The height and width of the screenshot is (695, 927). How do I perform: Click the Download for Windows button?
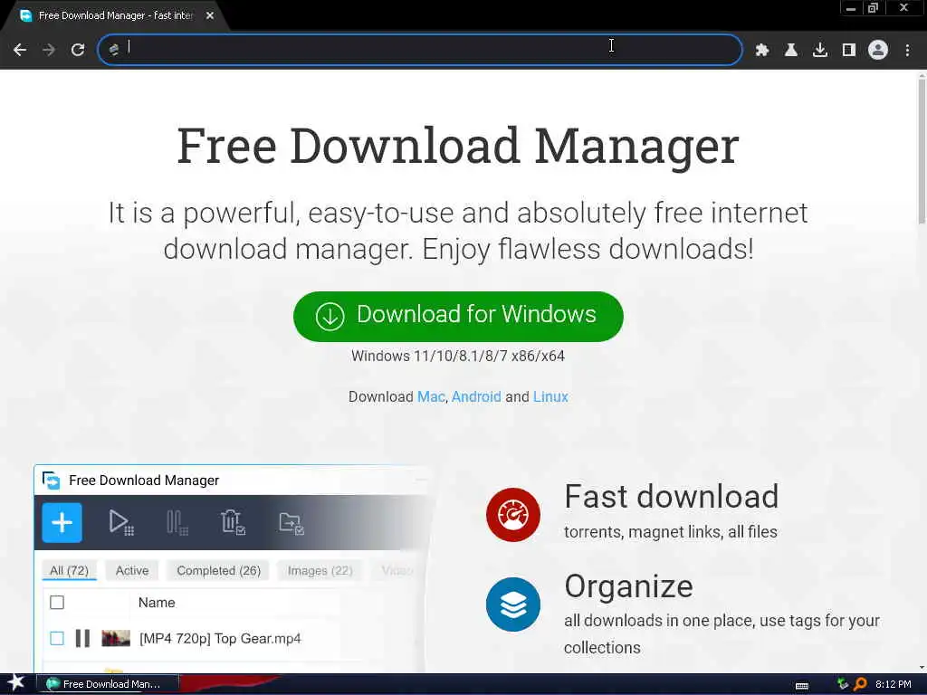tap(458, 316)
